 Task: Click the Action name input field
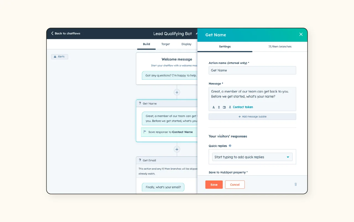point(252,70)
